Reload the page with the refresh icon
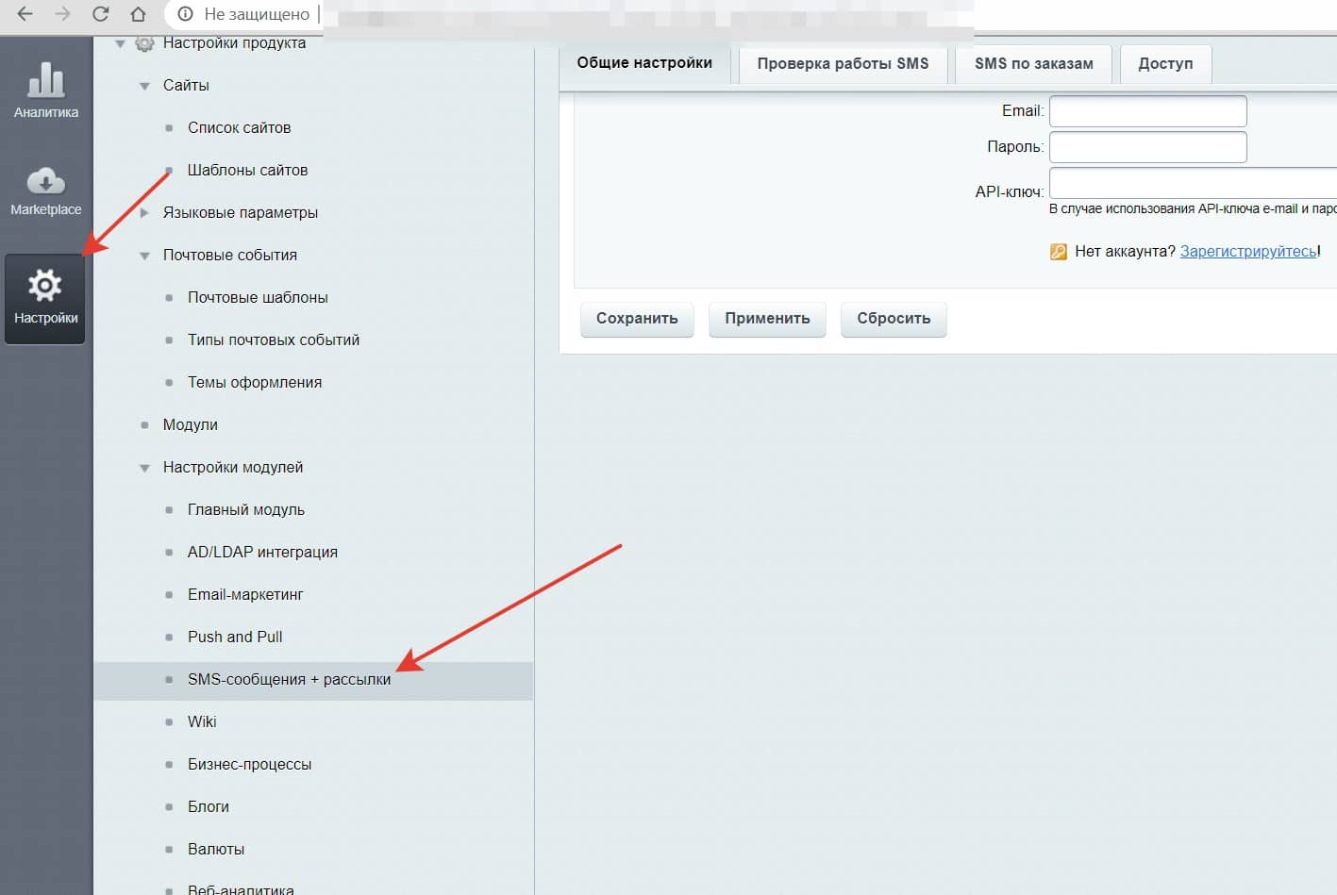The height and width of the screenshot is (895, 1337). point(100,14)
